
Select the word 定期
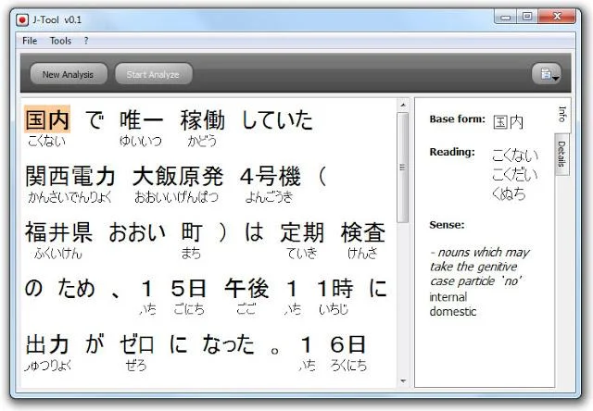point(302,232)
